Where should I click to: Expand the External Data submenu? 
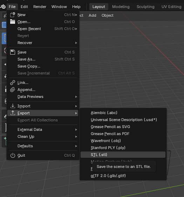click(x=43, y=129)
